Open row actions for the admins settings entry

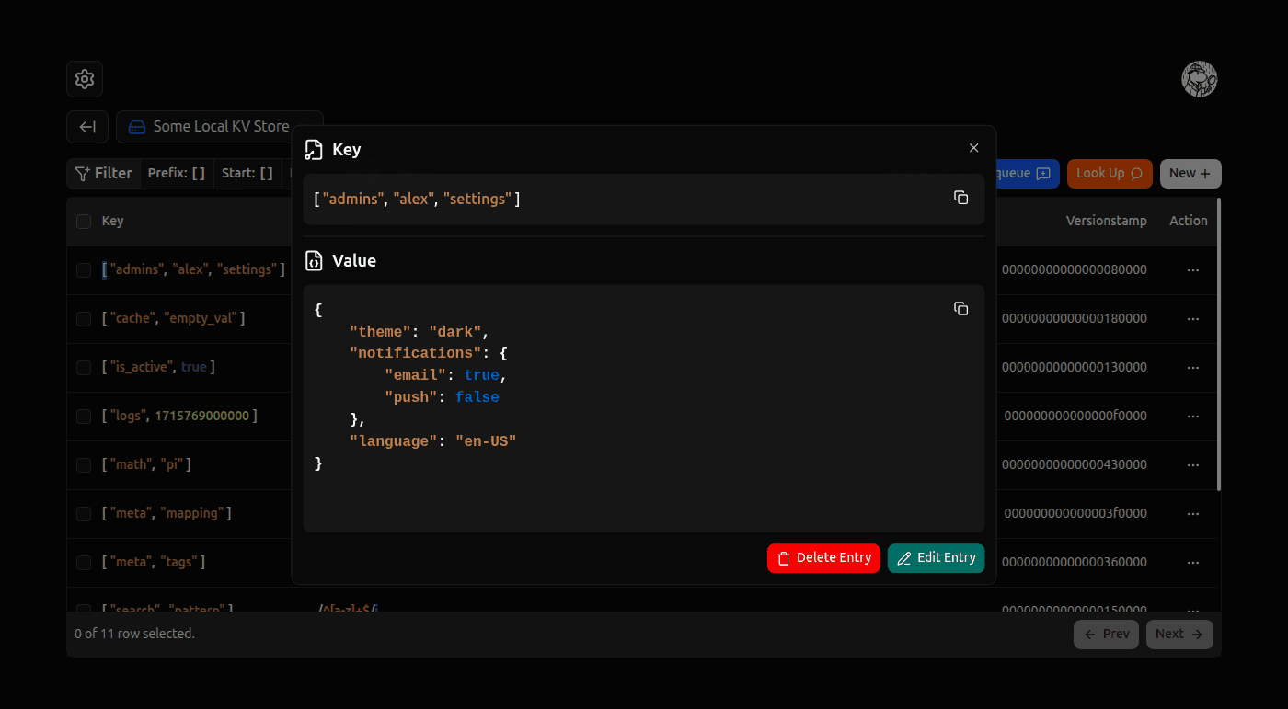click(1193, 269)
